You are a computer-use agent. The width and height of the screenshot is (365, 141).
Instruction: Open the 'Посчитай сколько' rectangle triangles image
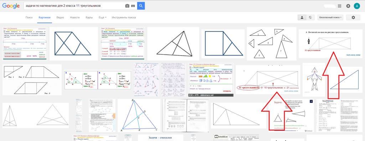point(330,44)
